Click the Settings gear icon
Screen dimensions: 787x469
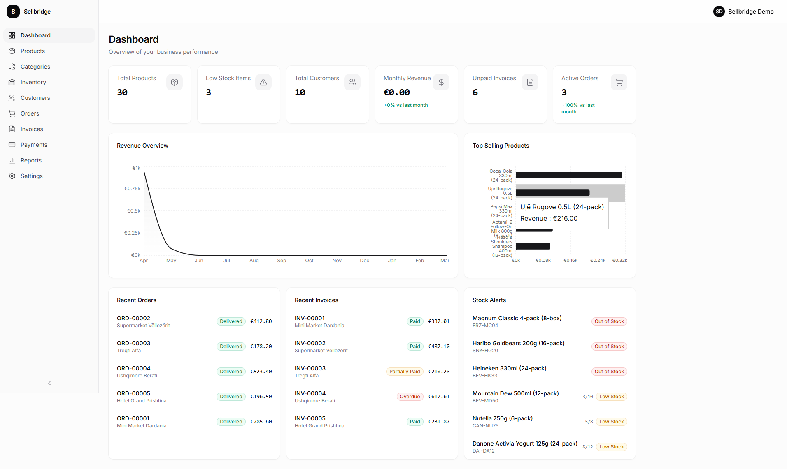(x=12, y=176)
